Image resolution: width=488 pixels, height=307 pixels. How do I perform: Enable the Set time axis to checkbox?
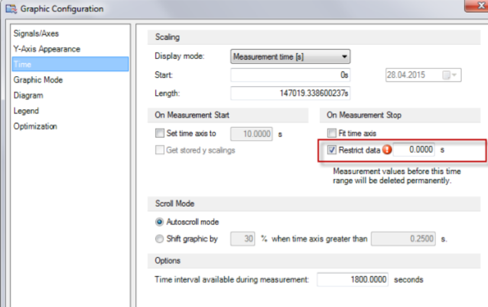pyautogui.click(x=159, y=133)
